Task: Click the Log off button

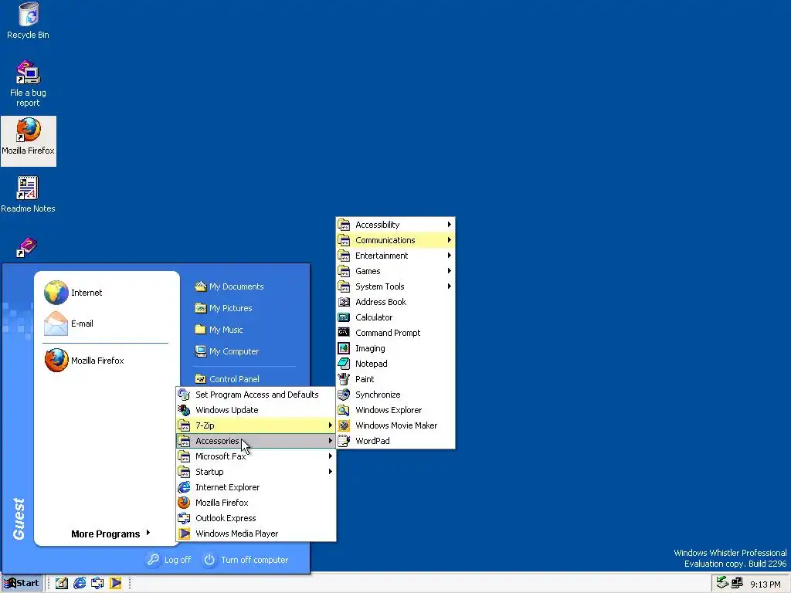Action: pos(169,560)
